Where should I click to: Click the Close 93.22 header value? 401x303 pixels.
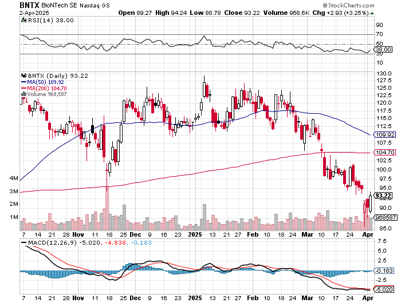242,13
